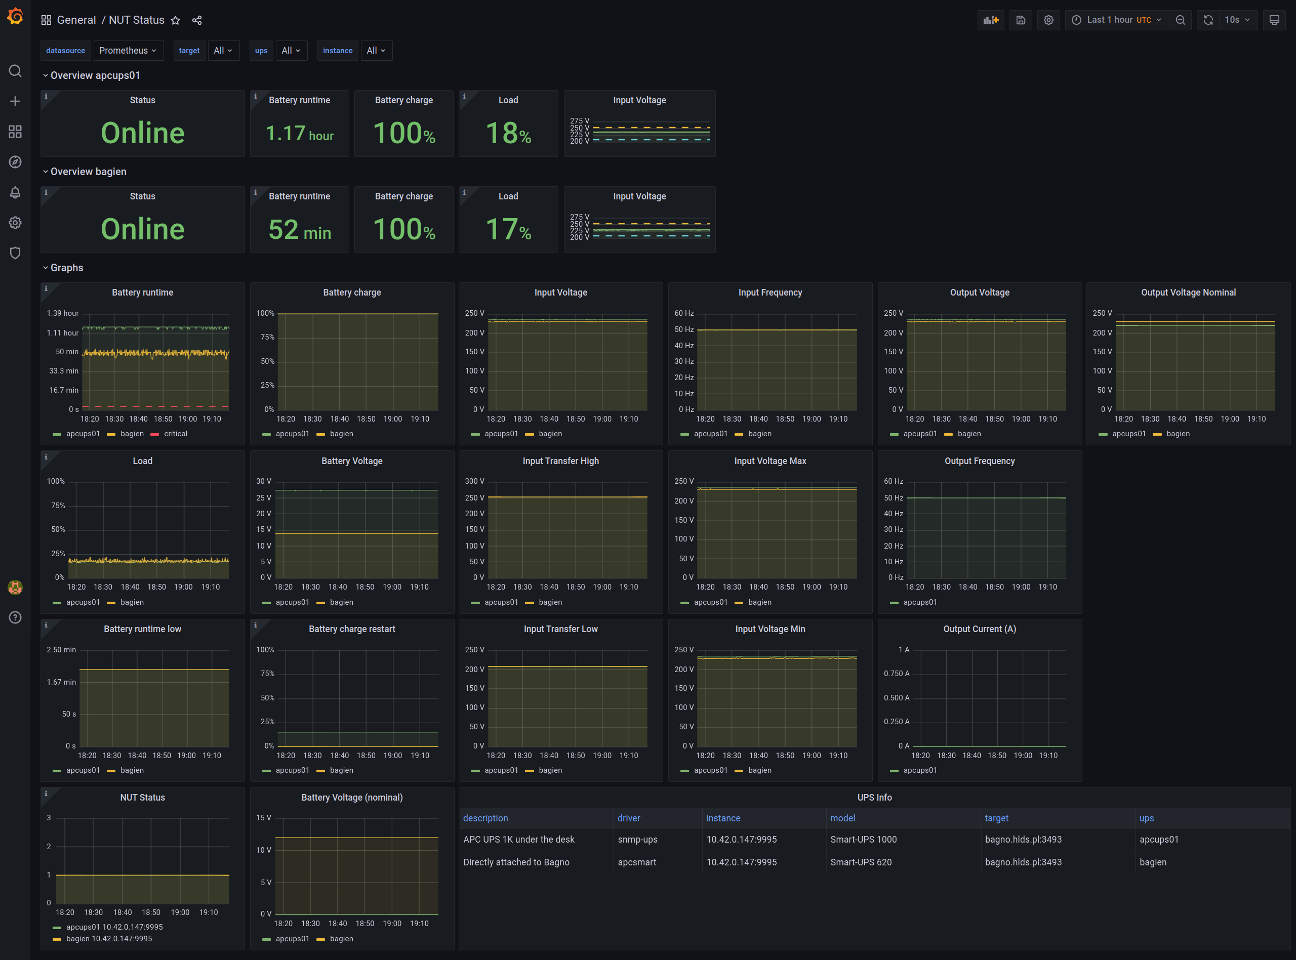Toggle critical series in Battery runtime legend
The width and height of the screenshot is (1296, 960).
pyautogui.click(x=175, y=434)
